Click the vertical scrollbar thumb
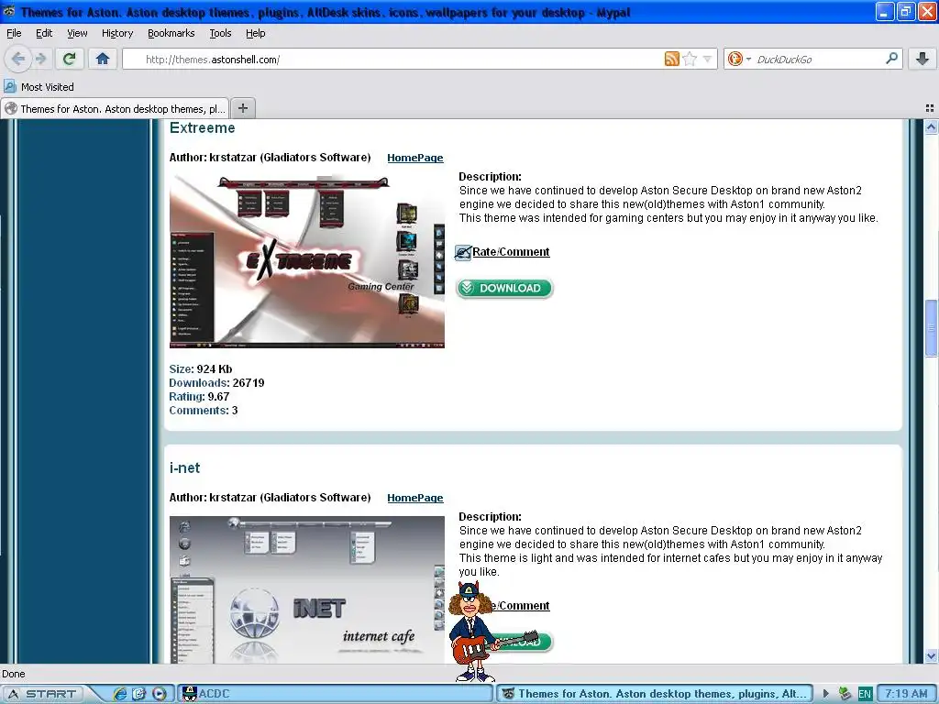The height and width of the screenshot is (704, 939). point(931,328)
